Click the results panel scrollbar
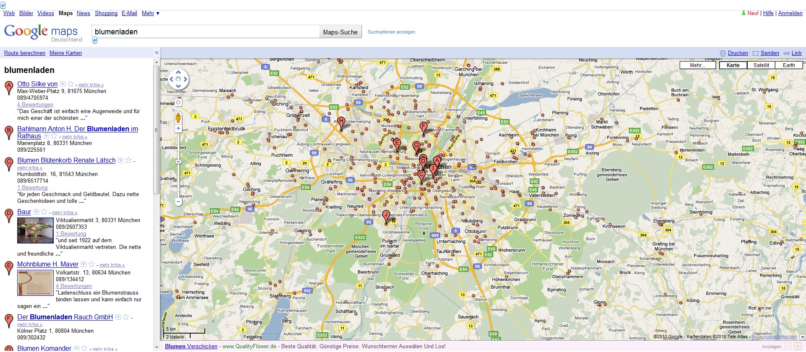The height and width of the screenshot is (352, 806). [157, 130]
